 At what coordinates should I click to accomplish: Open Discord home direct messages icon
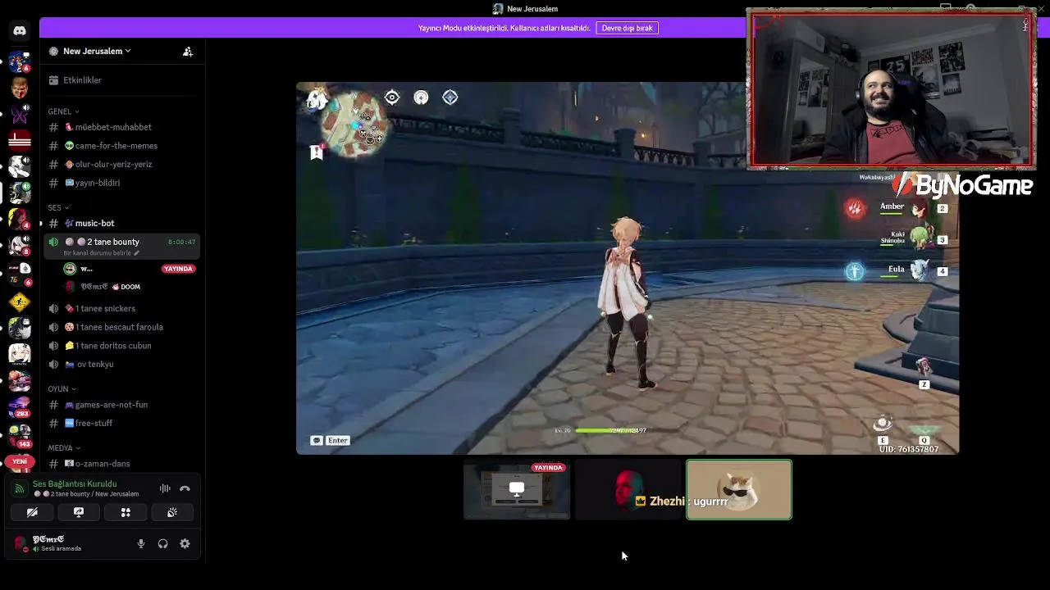pos(20,30)
